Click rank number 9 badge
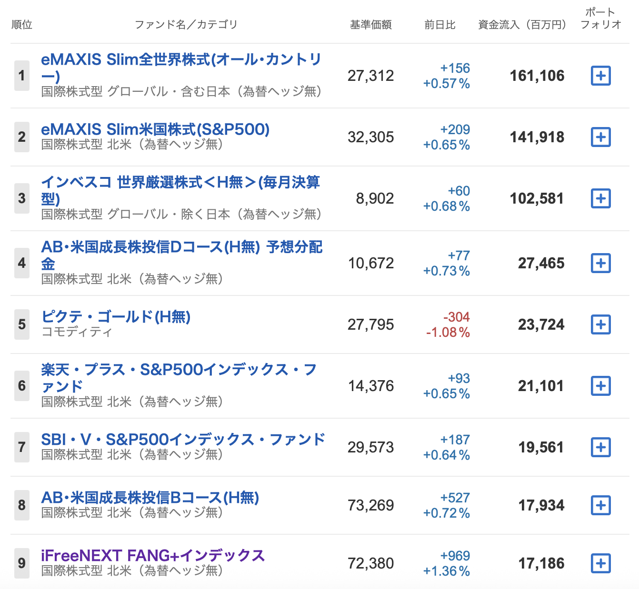 coord(22,563)
